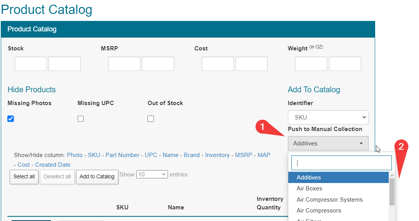The image size is (419, 221).
Task: Hide the Created Date column
Action: point(53,165)
